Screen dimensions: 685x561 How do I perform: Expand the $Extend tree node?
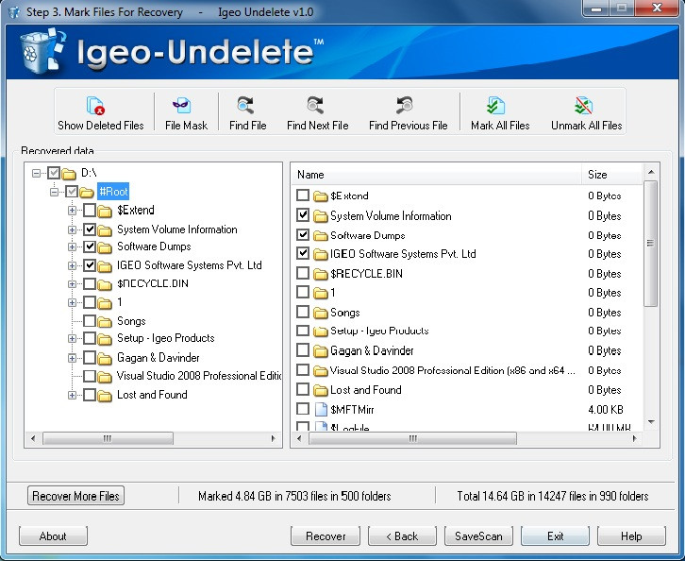coord(72,211)
